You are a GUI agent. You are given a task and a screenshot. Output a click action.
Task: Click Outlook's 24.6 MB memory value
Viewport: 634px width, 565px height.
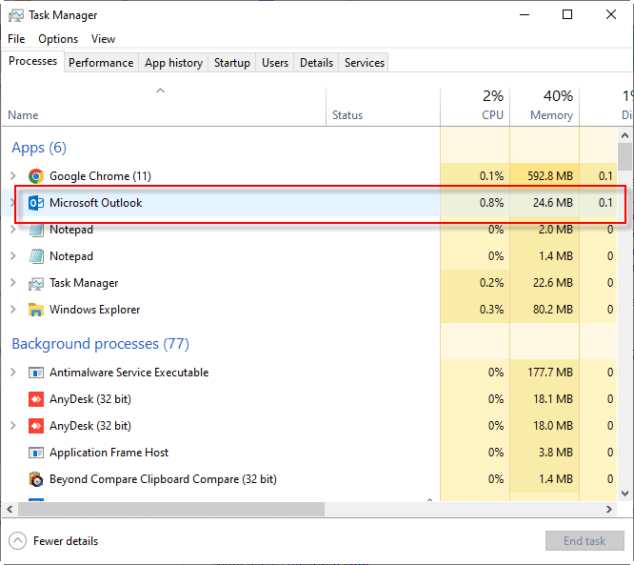[553, 203]
